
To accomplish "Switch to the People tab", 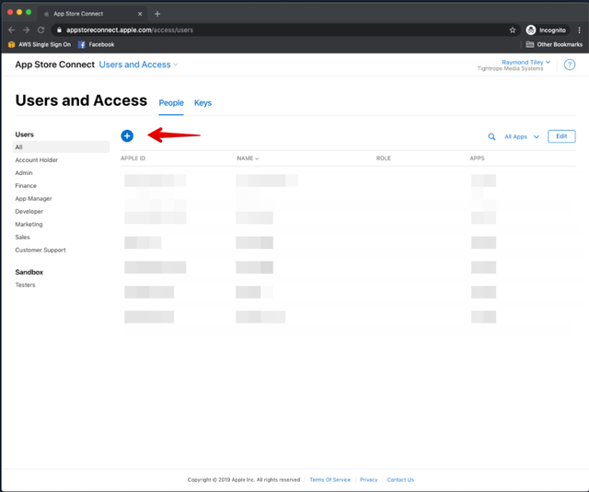I will tap(171, 102).
